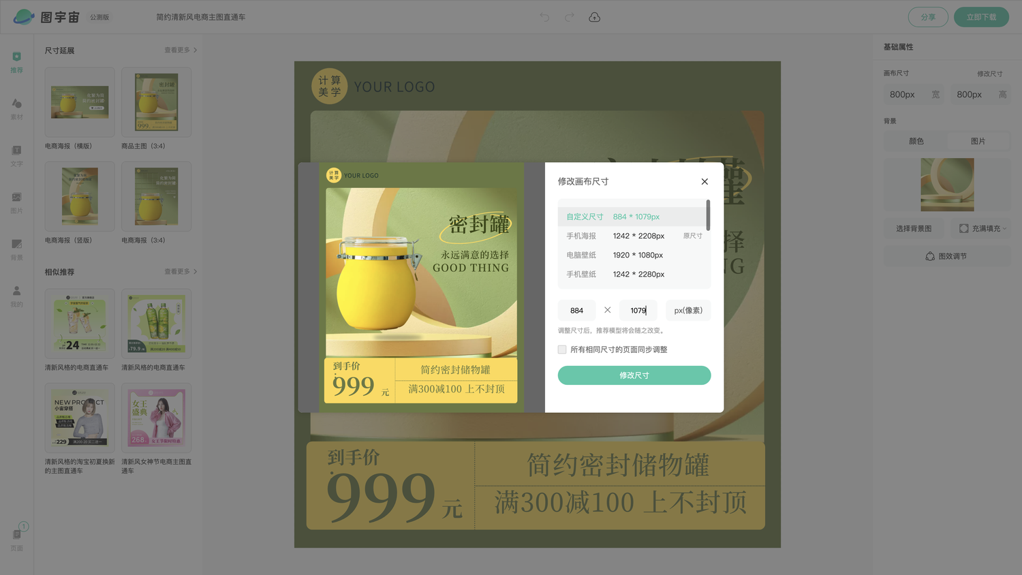Select the 电商海报（竖版） thumbnail
The height and width of the screenshot is (575, 1022).
pos(80,196)
